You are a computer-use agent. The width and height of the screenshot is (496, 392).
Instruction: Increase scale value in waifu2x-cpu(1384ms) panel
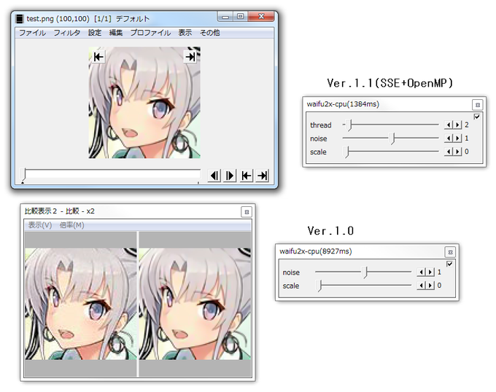[x=457, y=152]
